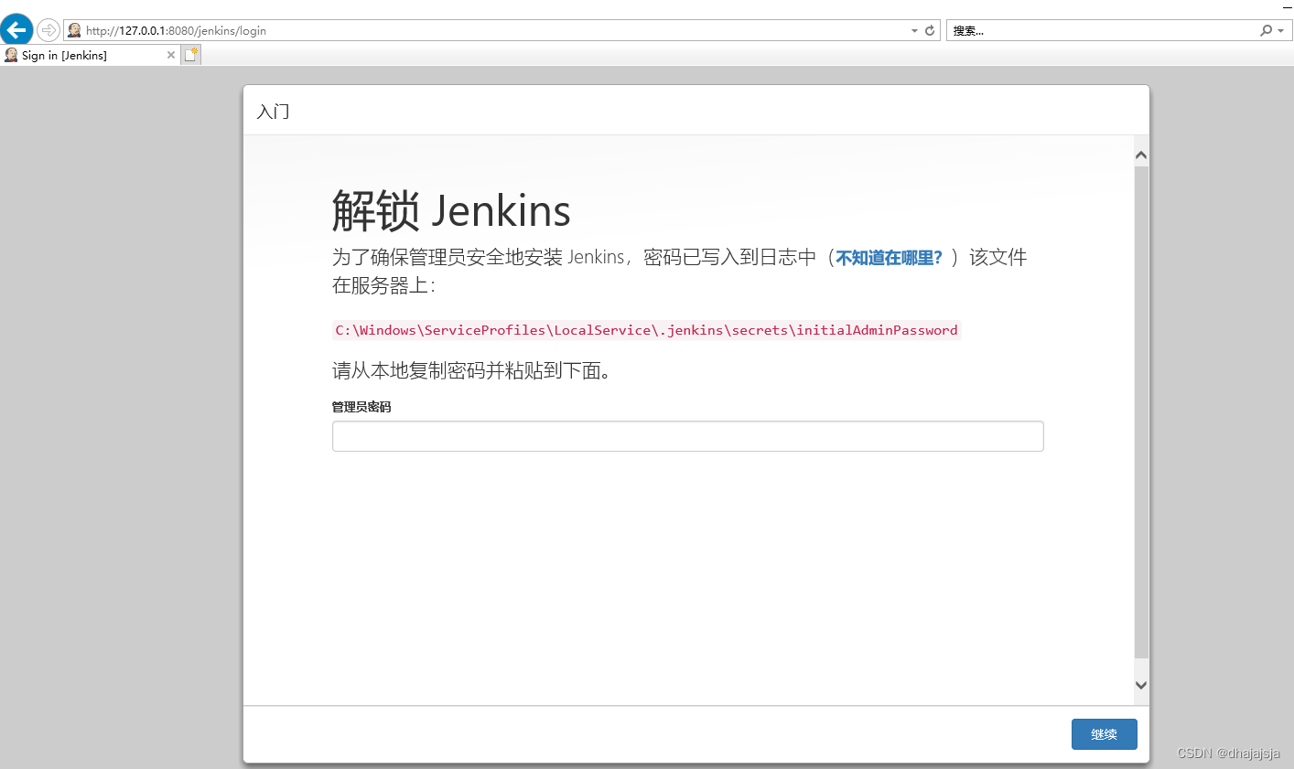The height and width of the screenshot is (769, 1294).
Task: Click the search magnifier icon
Action: [x=1266, y=30]
